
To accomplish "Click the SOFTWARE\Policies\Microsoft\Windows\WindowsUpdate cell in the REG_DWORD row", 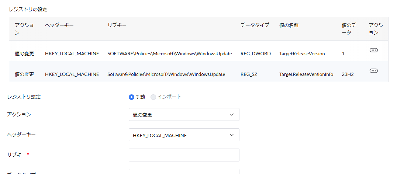I will click(170, 53).
